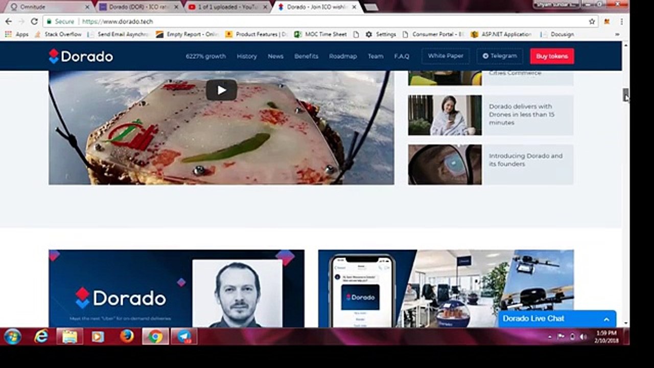Open the 6227% growth section

point(205,56)
